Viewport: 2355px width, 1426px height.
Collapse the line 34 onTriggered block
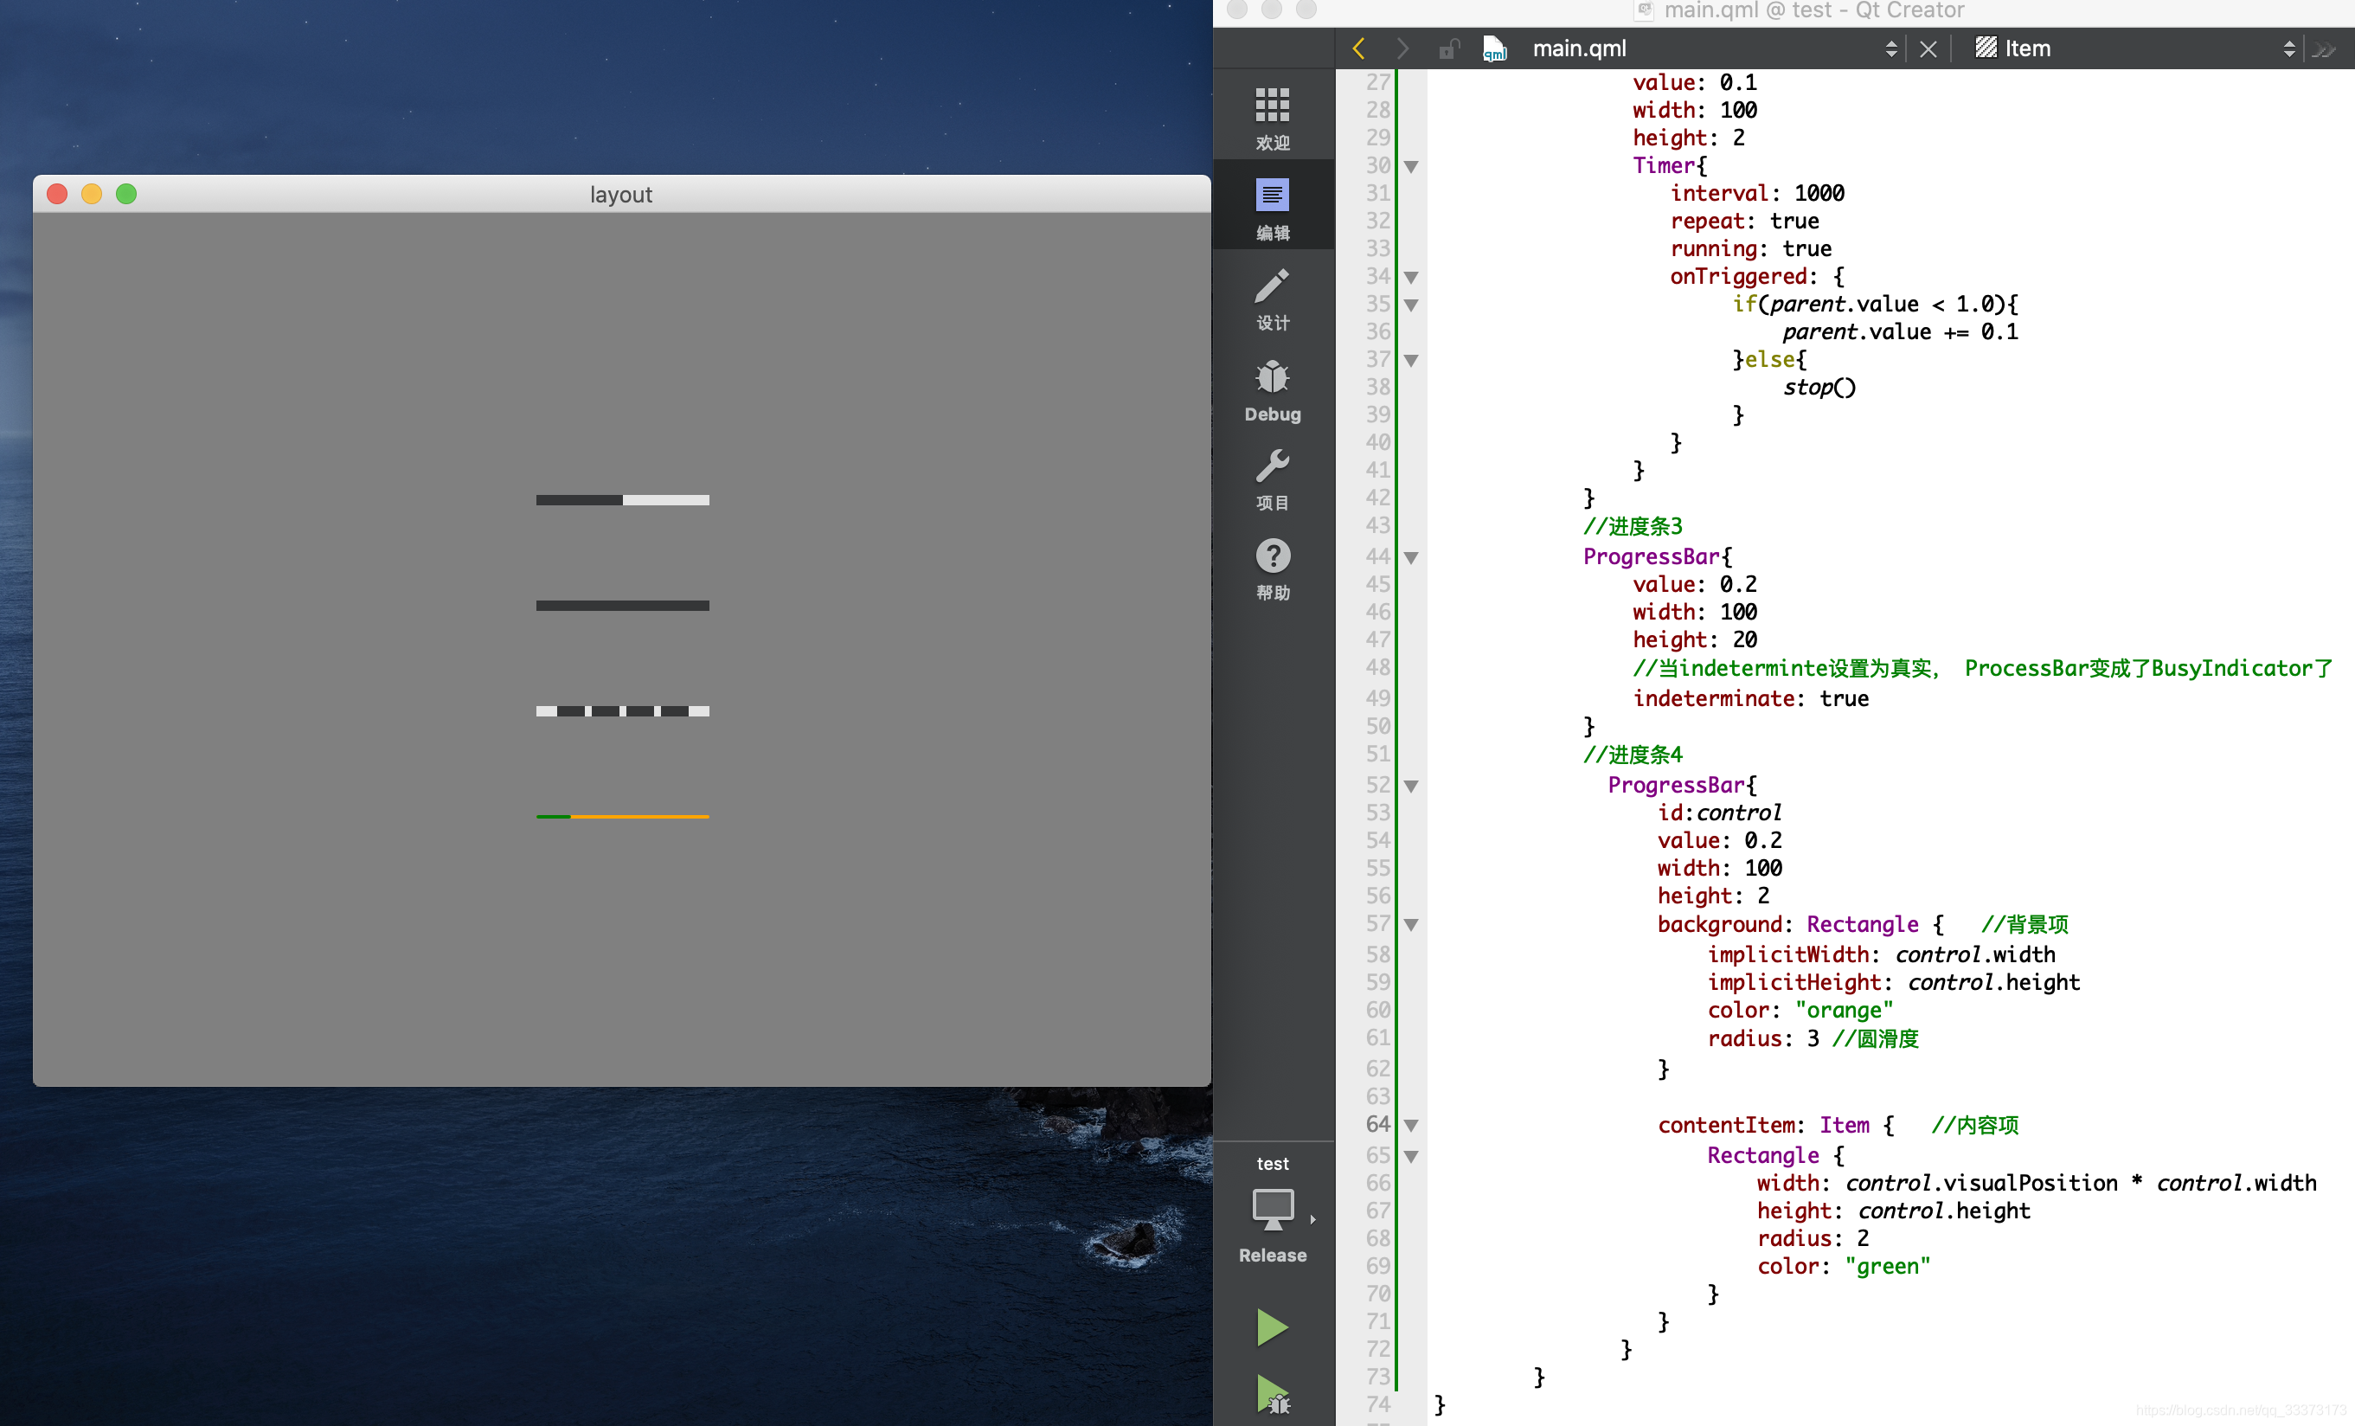pos(1415,274)
